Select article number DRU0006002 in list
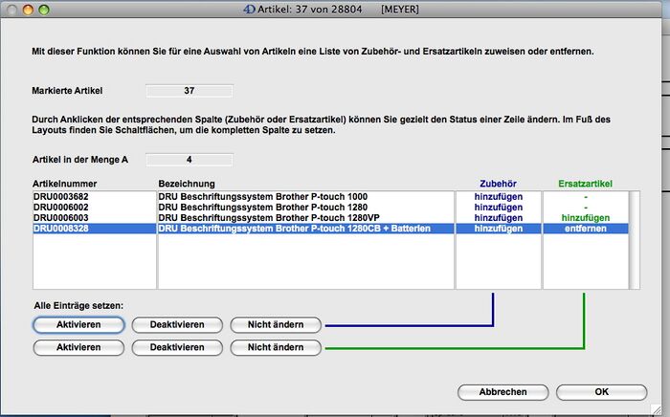670x417 pixels. click(60, 207)
